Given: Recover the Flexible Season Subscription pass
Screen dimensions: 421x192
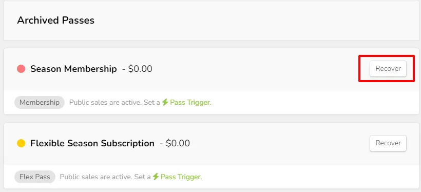Looking at the screenshot, I should (x=388, y=143).
